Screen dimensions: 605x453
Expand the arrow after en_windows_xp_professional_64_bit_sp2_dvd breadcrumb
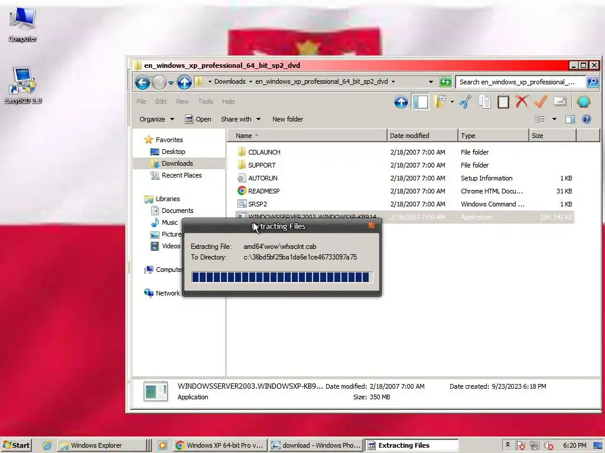(393, 81)
